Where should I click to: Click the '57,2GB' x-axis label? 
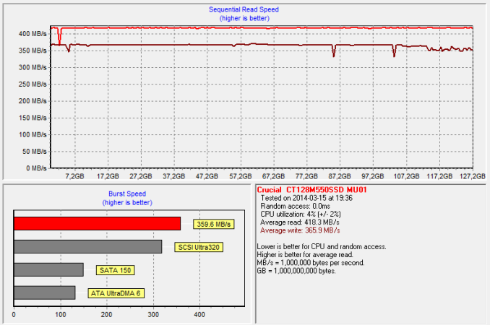click(241, 176)
